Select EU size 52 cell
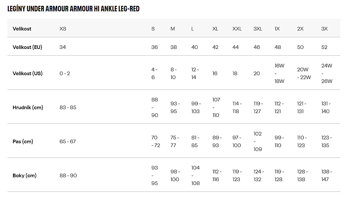This screenshot has width=350, height=197. click(324, 47)
